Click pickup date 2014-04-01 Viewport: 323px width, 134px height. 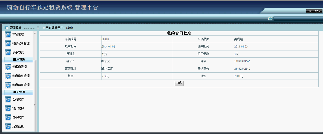(108, 47)
